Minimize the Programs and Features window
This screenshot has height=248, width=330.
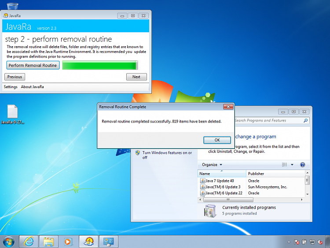[x=283, y=112]
